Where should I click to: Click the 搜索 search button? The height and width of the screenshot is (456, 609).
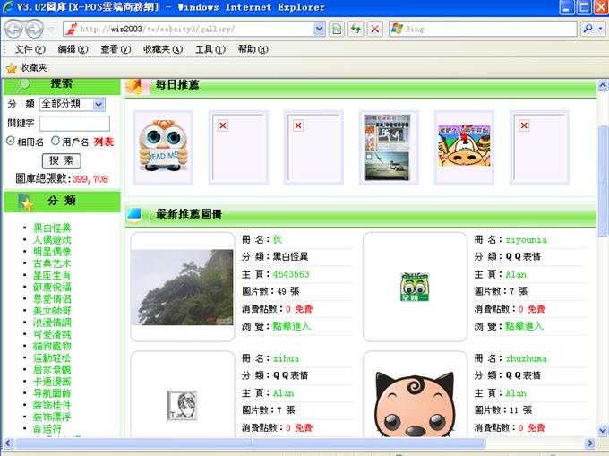click(x=62, y=160)
